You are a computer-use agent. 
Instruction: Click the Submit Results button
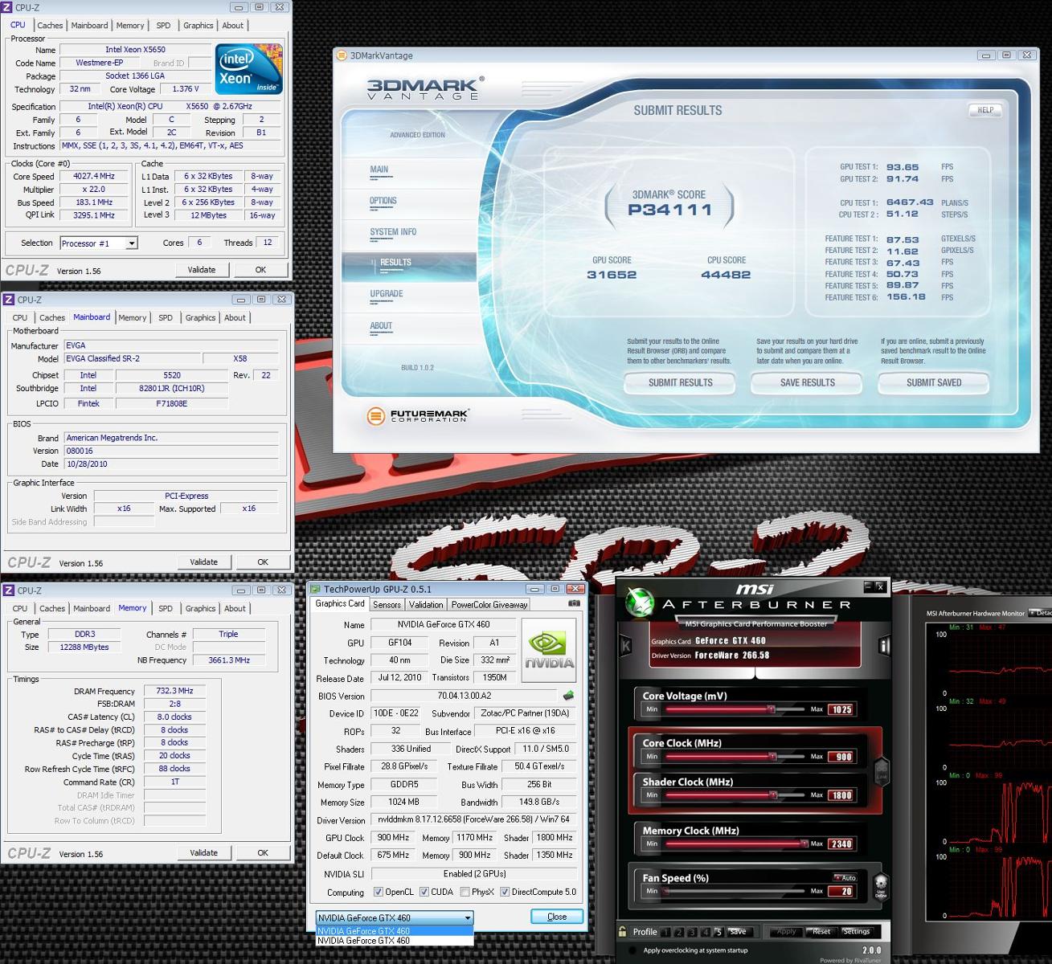pos(680,383)
